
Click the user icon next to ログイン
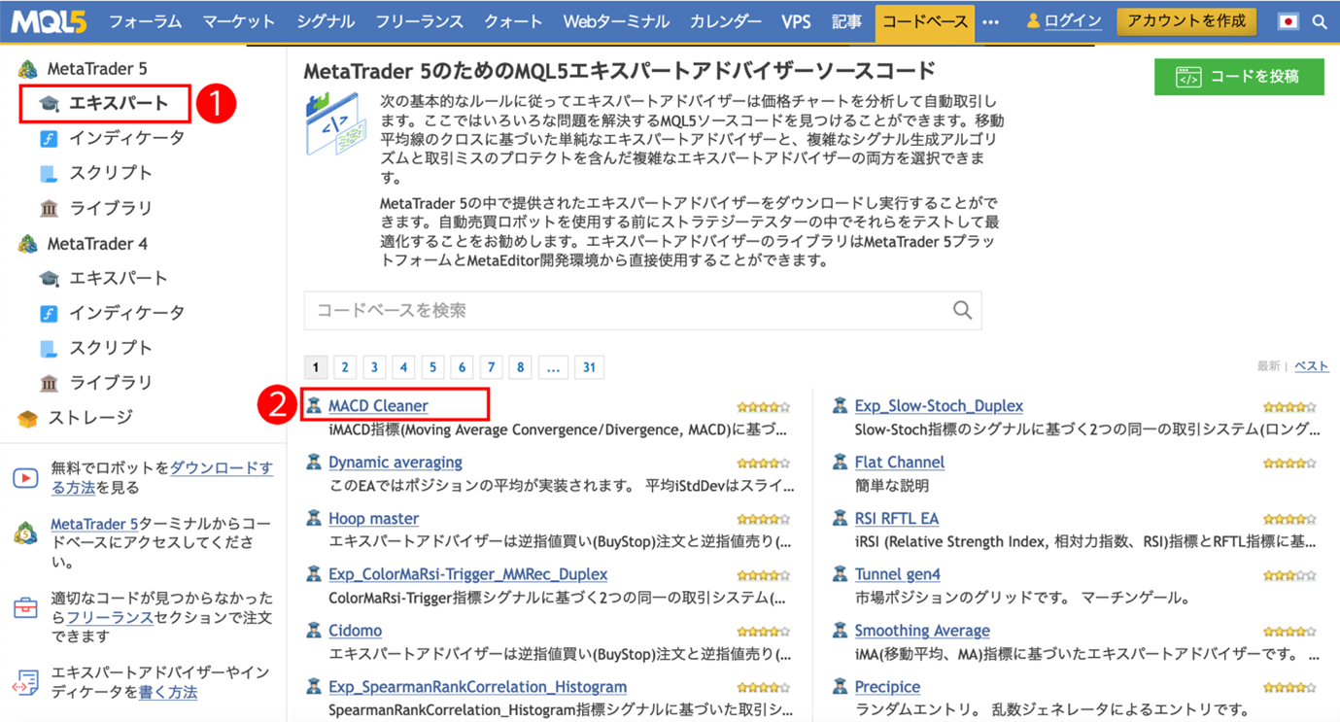[1033, 20]
